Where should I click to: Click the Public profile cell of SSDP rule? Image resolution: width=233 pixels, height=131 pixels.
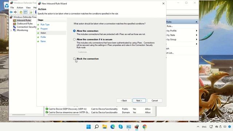pos(125,109)
